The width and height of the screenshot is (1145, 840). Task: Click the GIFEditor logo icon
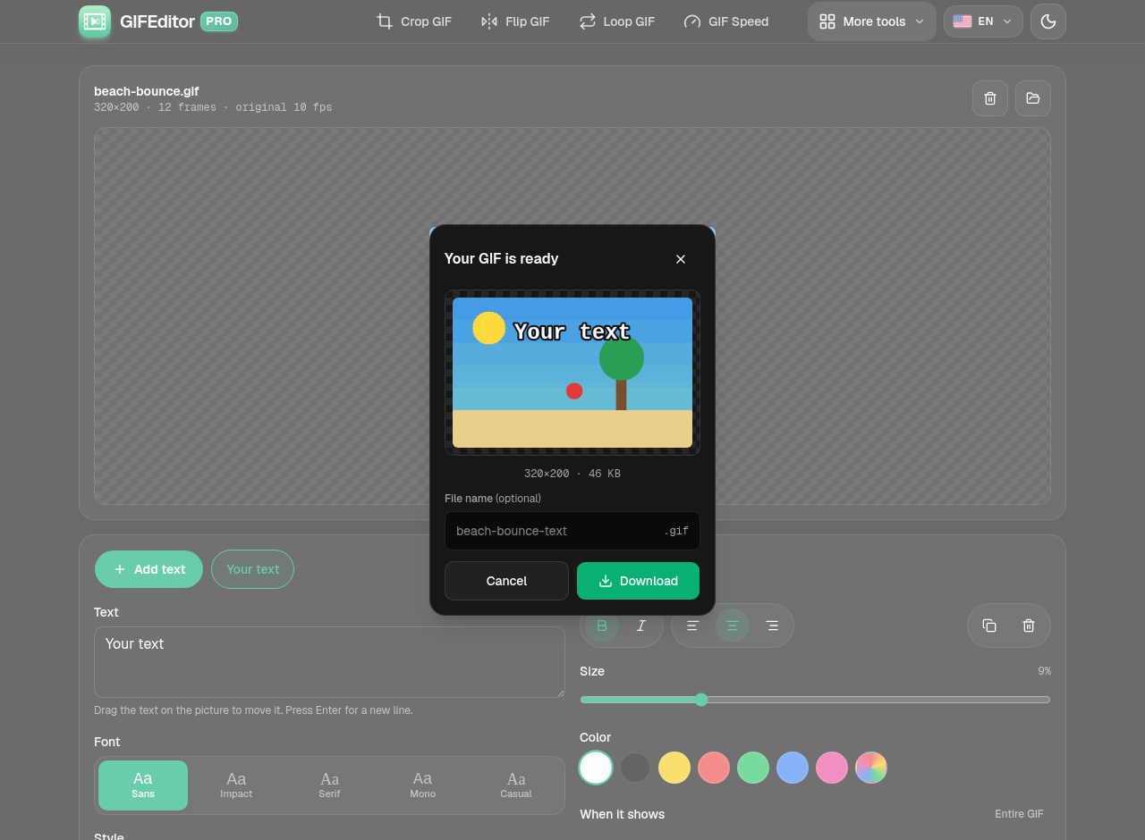point(95,21)
